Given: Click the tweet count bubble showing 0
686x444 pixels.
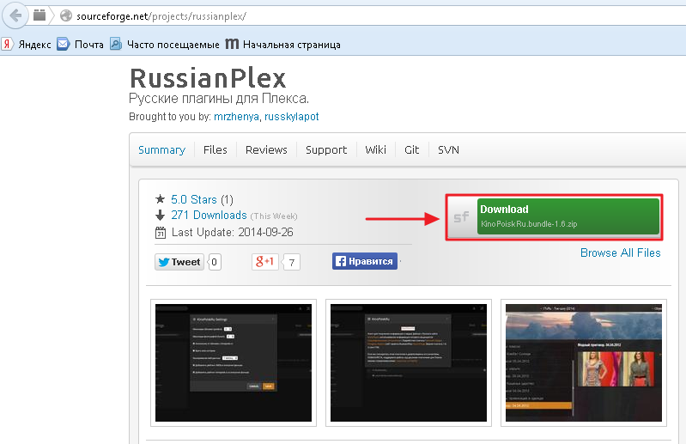Looking at the screenshot, I should click(215, 262).
